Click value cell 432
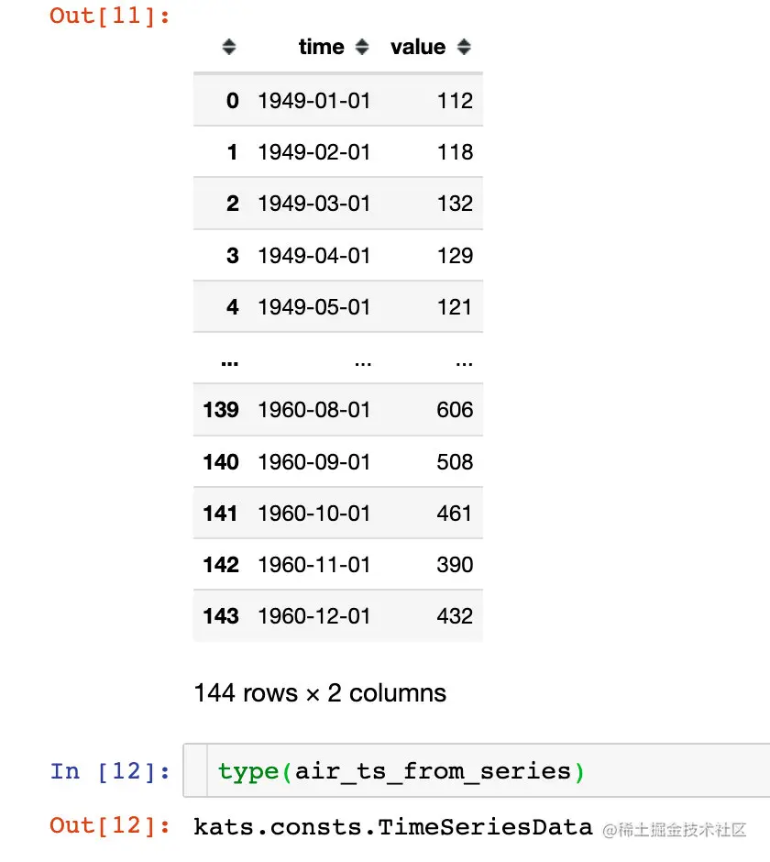This screenshot has height=862, width=770. tap(455, 615)
